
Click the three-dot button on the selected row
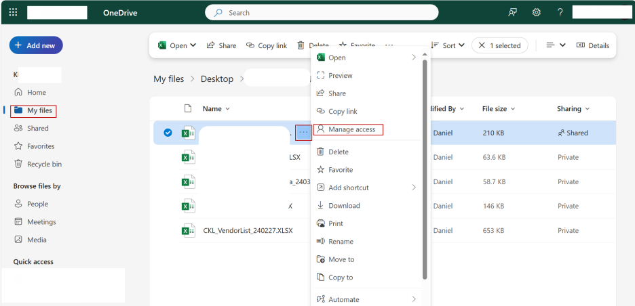pos(304,133)
